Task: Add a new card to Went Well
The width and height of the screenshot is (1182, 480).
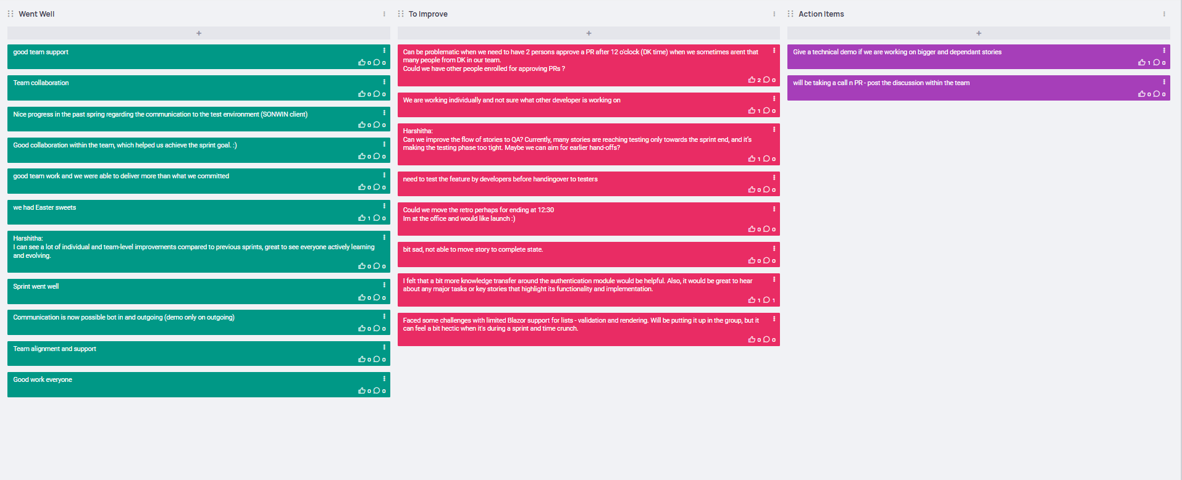Action: [199, 33]
